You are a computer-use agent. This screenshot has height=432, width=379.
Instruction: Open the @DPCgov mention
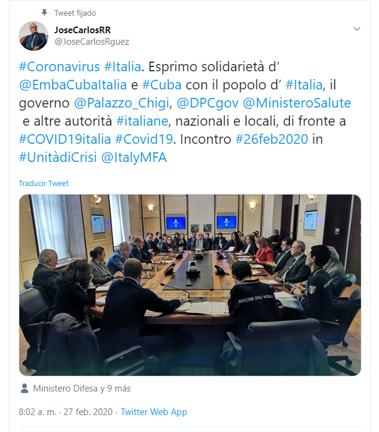pos(207,103)
